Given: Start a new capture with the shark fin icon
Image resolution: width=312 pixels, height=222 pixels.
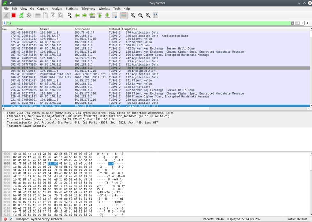Looking at the screenshot, I should pos(6,15).
